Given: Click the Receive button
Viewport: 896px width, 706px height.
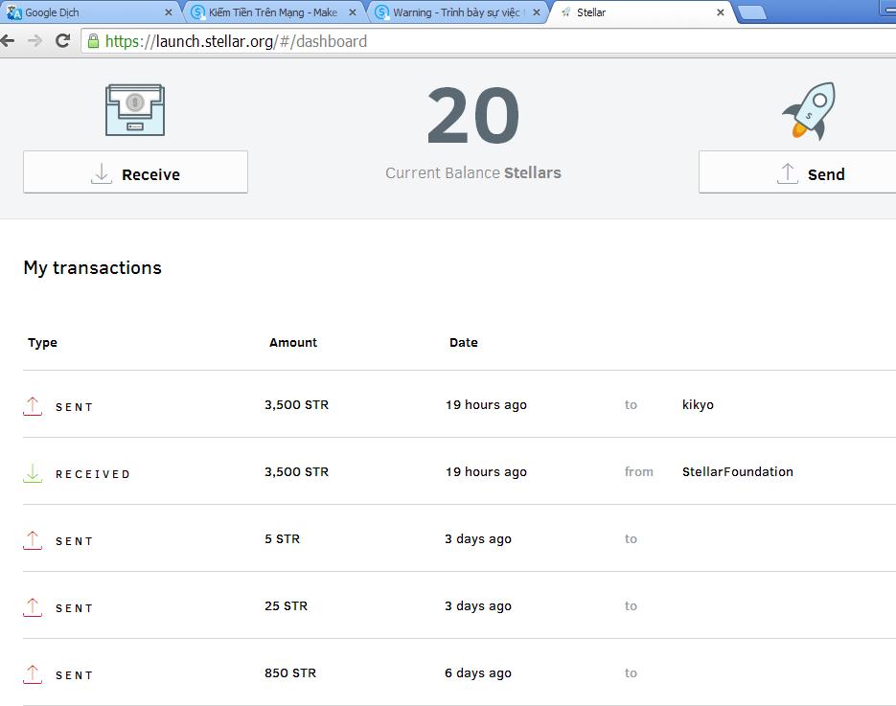Looking at the screenshot, I should (x=135, y=171).
